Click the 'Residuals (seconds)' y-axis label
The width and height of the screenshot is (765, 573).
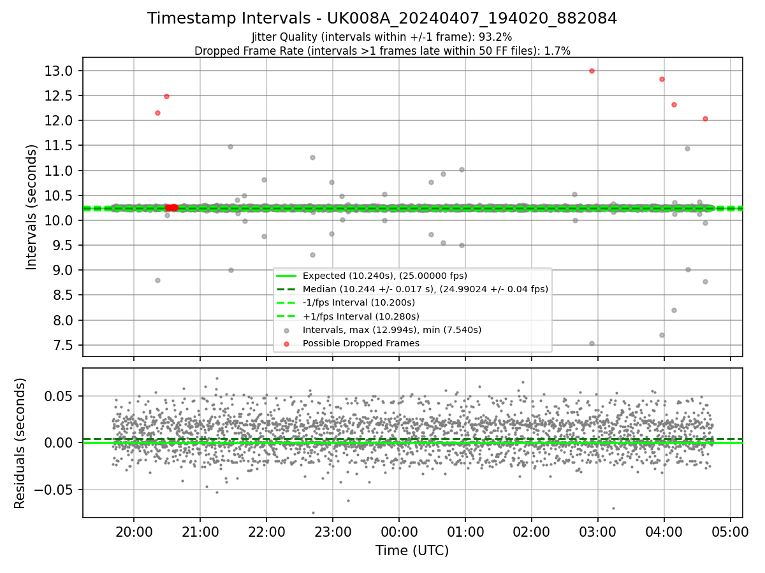pos(20,443)
